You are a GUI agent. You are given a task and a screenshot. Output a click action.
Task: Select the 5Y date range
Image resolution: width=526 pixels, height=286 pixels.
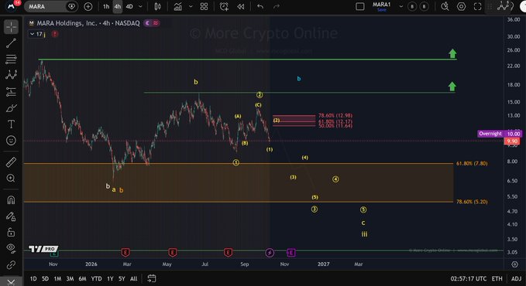click(122, 278)
